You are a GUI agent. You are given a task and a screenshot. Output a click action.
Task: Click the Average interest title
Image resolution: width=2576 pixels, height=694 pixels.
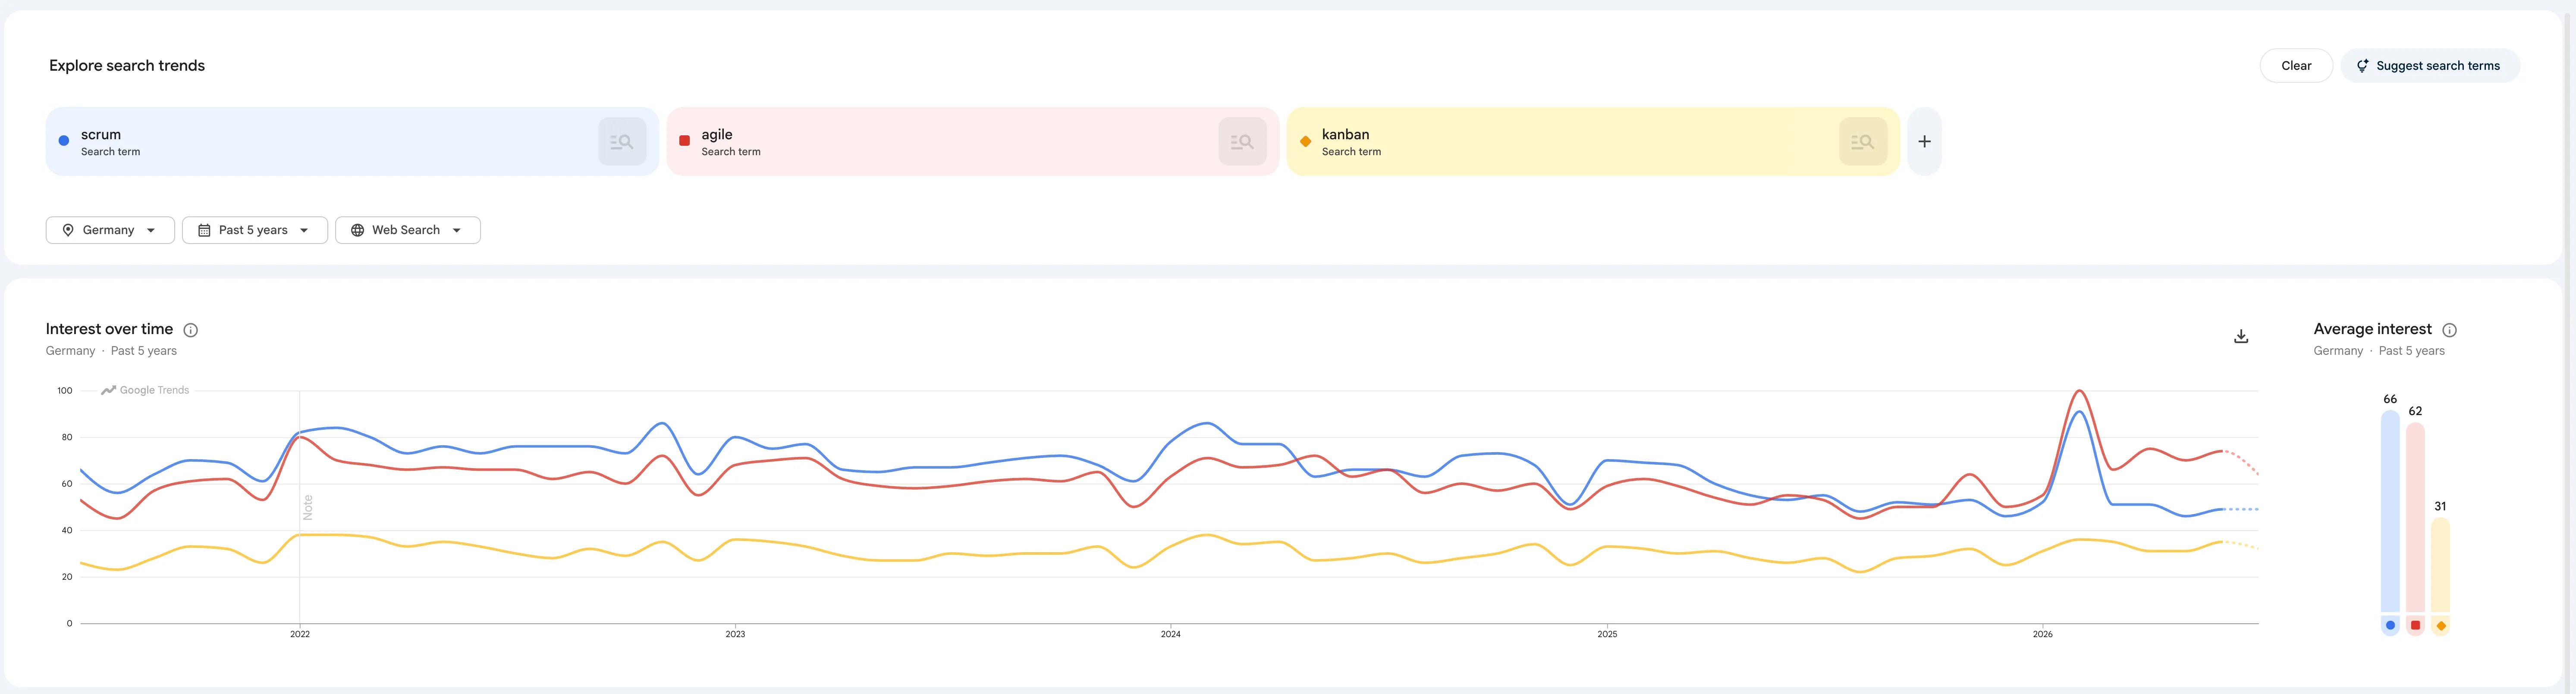(x=2372, y=329)
